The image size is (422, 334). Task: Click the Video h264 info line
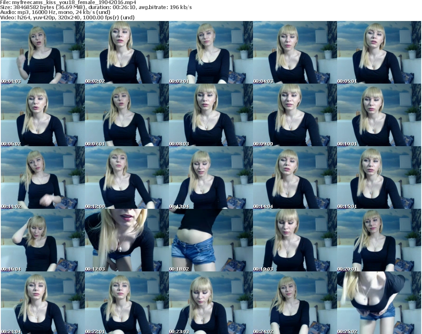tap(67, 17)
